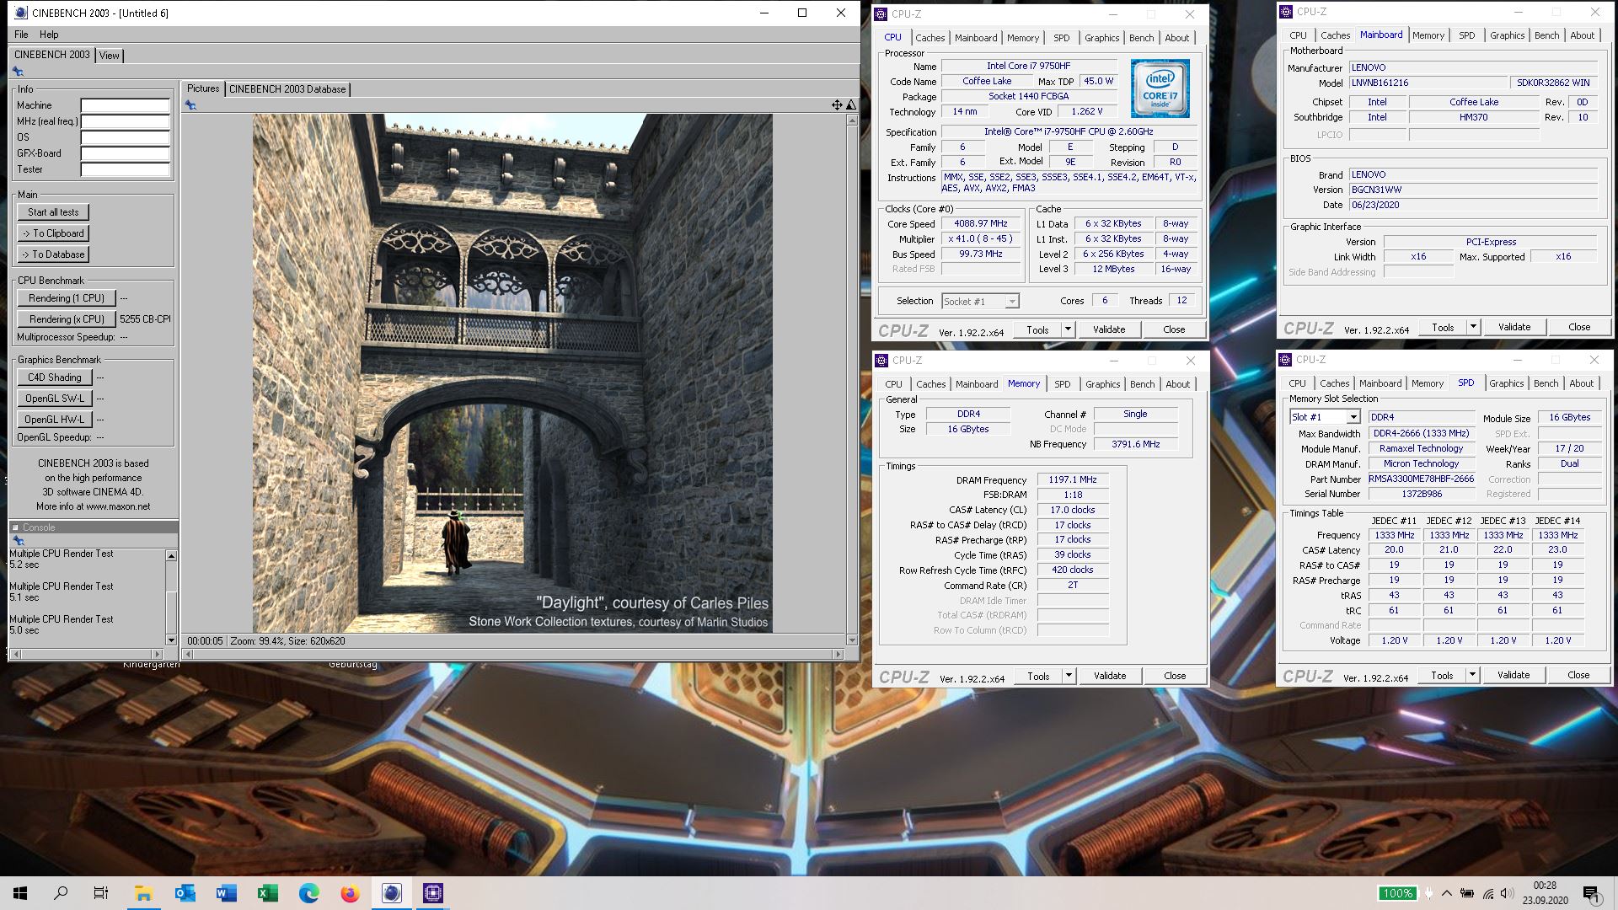Run Rendering (x CPU) benchmark
The image size is (1618, 910).
pos(67,319)
